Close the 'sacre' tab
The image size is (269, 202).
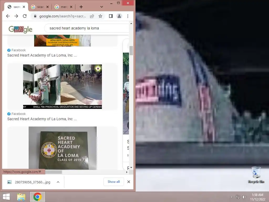coord(24,7)
